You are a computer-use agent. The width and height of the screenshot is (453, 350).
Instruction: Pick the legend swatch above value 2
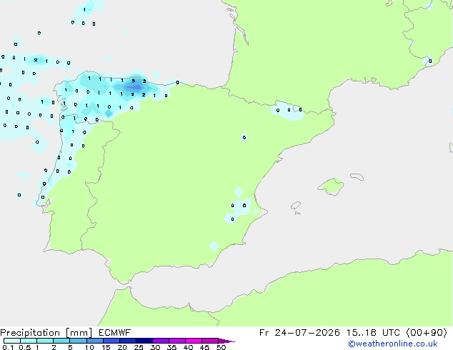[61, 341]
